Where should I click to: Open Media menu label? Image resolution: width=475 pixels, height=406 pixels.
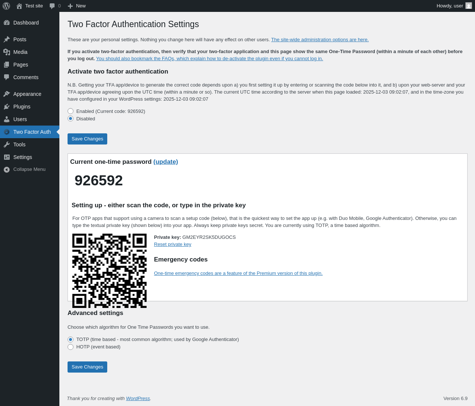[20, 52]
